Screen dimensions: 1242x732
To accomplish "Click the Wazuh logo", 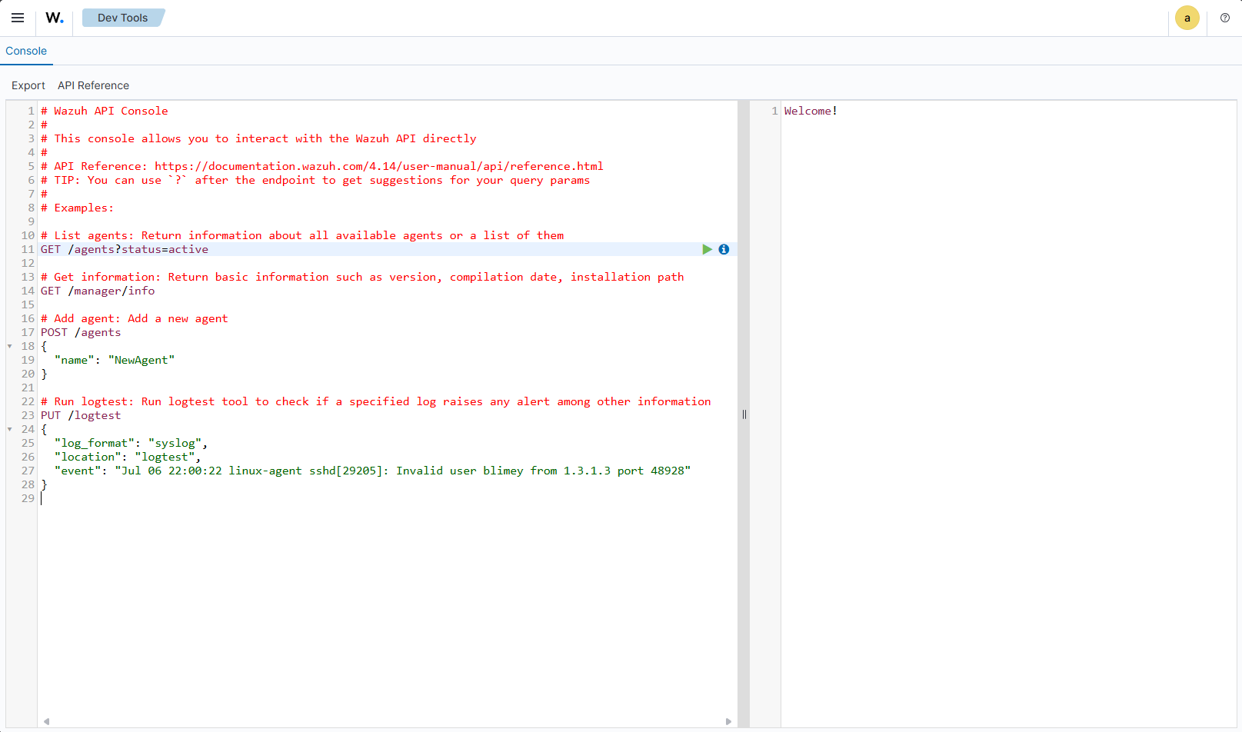I will click(53, 18).
